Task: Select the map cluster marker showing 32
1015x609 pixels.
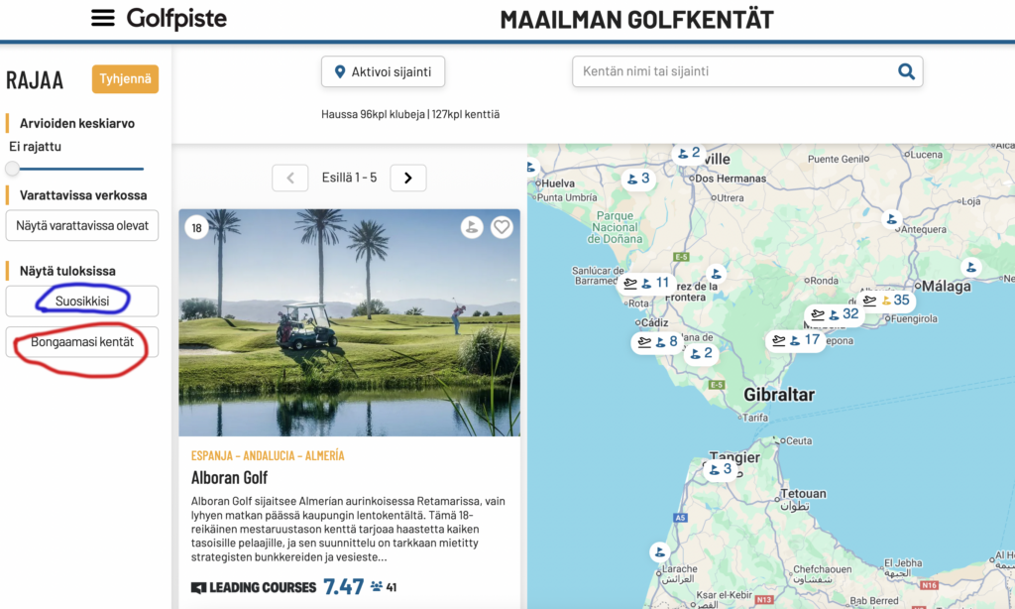Action: (x=834, y=314)
